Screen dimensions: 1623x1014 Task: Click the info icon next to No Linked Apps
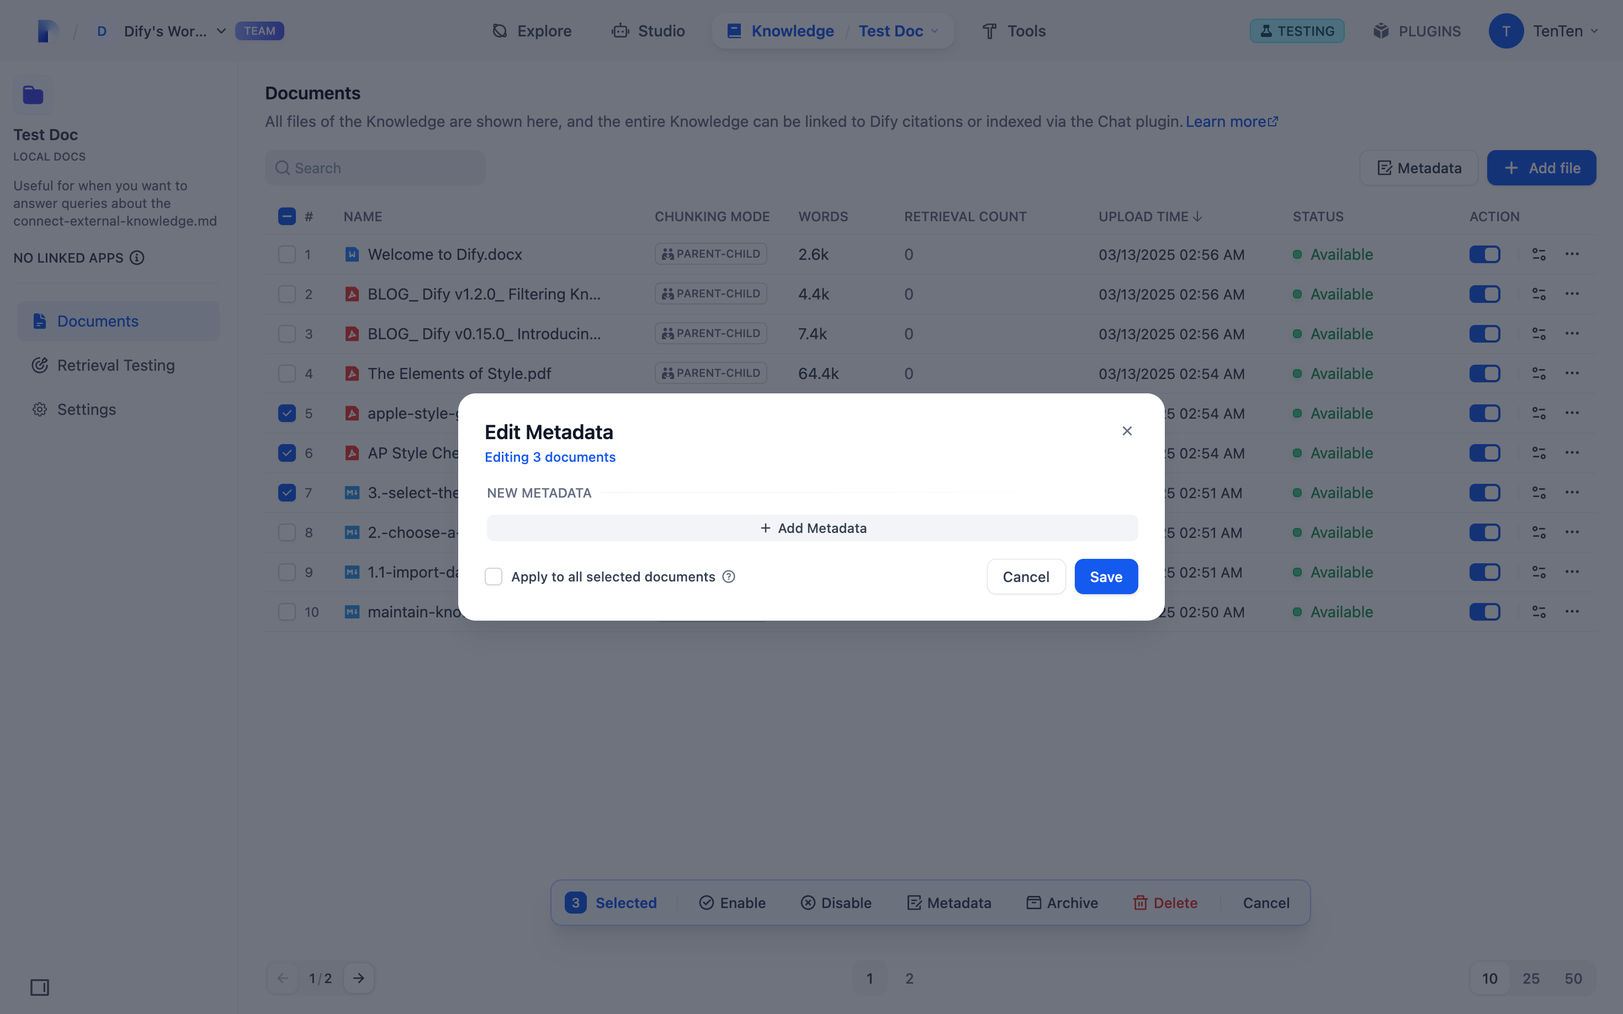(137, 258)
